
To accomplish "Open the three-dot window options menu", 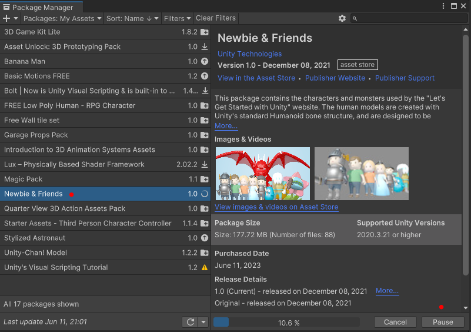I will point(443,6).
